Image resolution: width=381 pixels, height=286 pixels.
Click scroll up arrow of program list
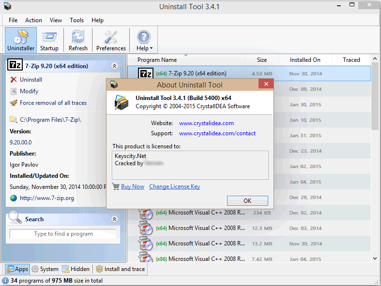[x=375, y=59]
